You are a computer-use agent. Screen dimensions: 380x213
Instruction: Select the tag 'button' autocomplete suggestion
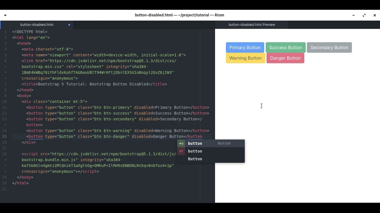point(211,151)
